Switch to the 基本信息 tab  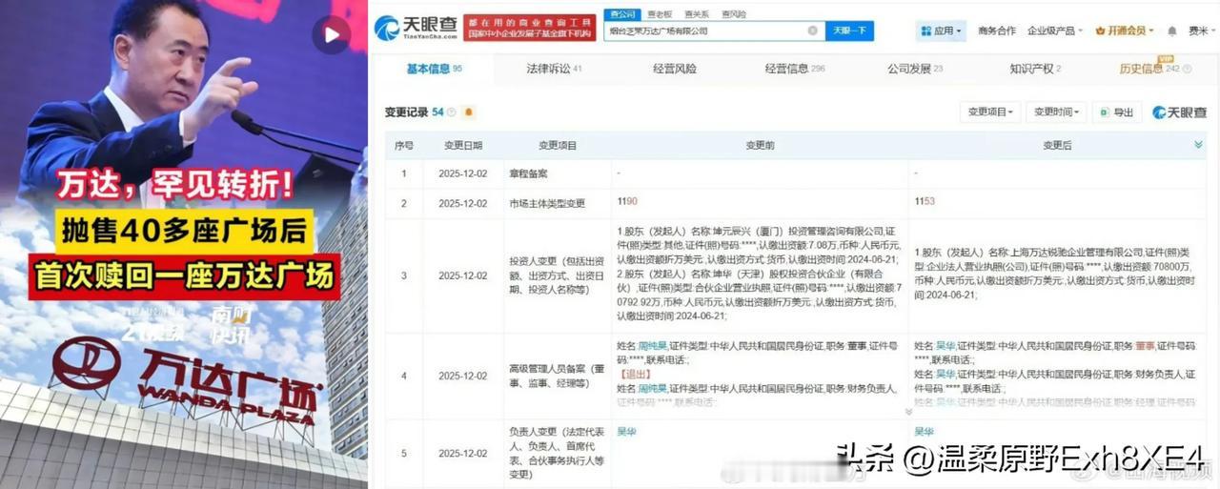tap(434, 69)
